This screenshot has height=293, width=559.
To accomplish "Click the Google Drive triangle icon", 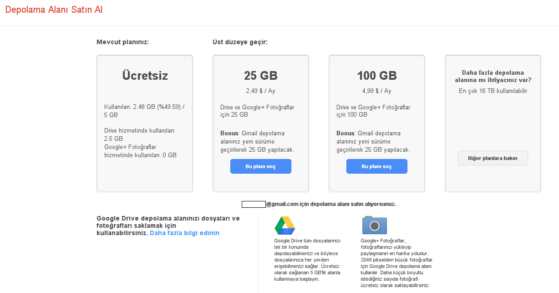I will (285, 225).
